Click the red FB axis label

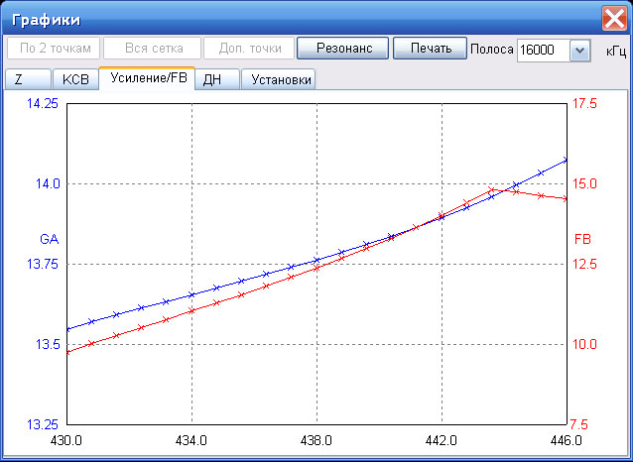tap(582, 239)
